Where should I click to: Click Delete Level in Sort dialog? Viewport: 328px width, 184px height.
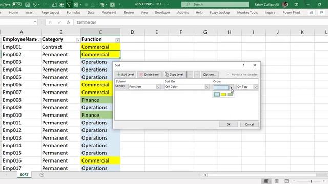coord(150,74)
